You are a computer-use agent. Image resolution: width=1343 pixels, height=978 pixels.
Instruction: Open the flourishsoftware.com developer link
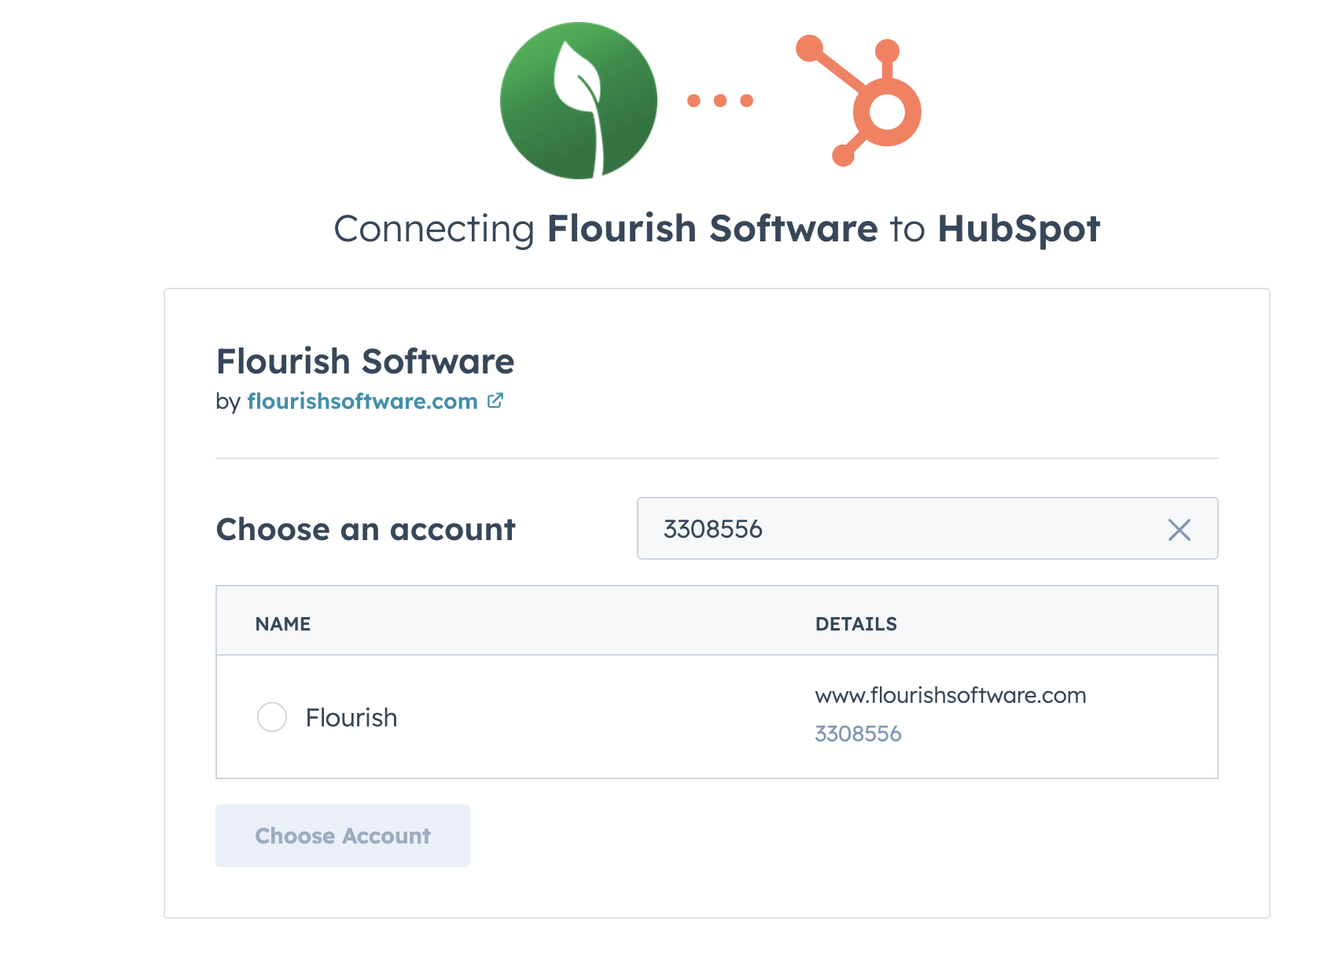click(362, 401)
